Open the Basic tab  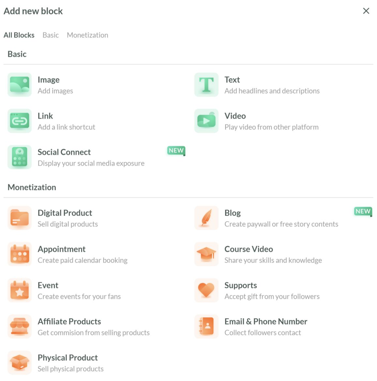point(51,35)
